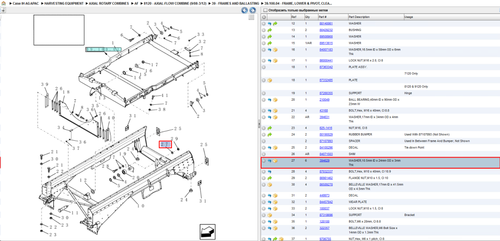Select 'RUBBER BUMPER' description text
Viewport: 500px width, 241px height.
click(360, 135)
